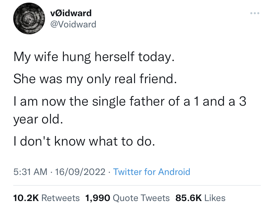View the Retweets list via its label

[61, 198]
